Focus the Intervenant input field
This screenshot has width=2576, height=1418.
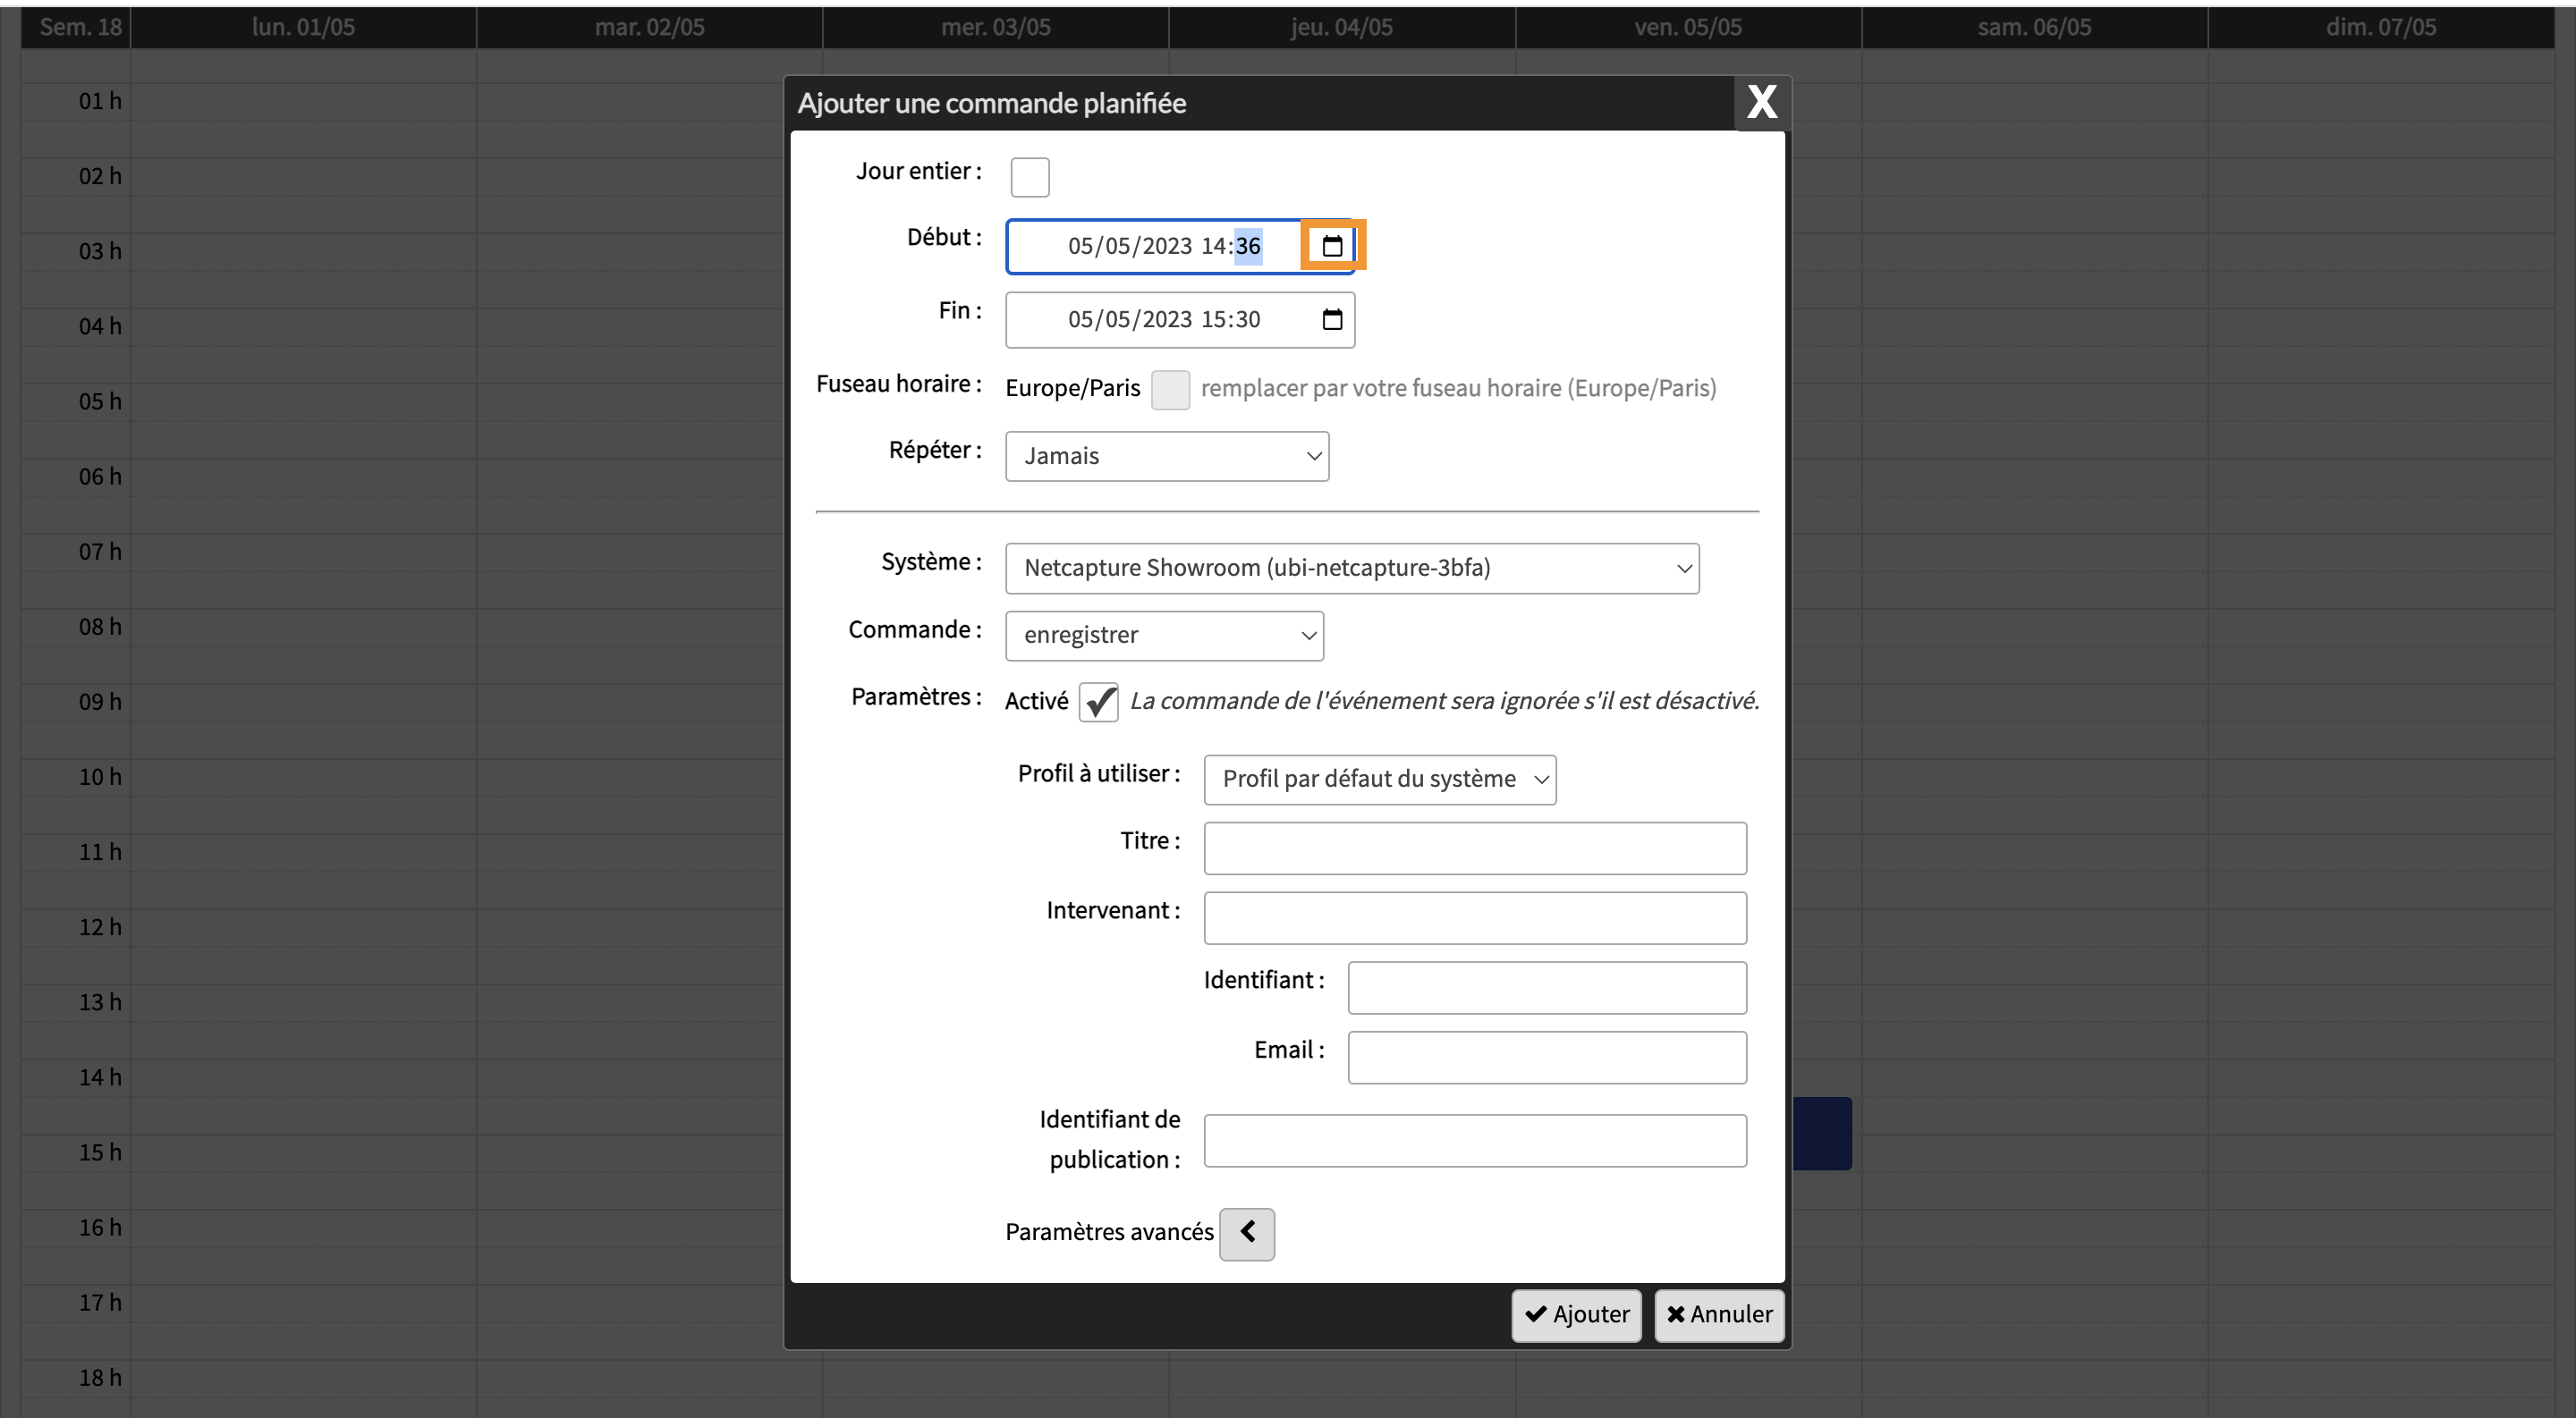[x=1474, y=917]
